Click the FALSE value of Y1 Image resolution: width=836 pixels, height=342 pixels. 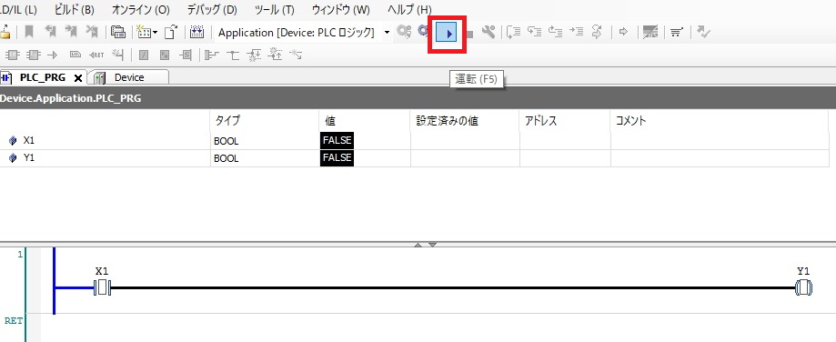click(337, 157)
